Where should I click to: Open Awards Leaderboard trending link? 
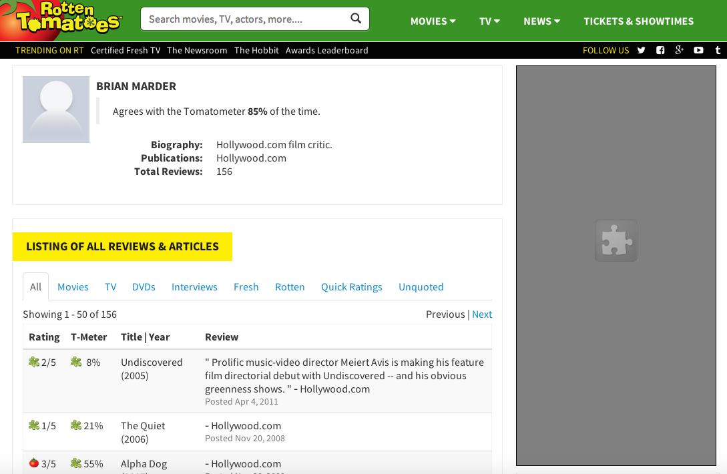coord(327,51)
